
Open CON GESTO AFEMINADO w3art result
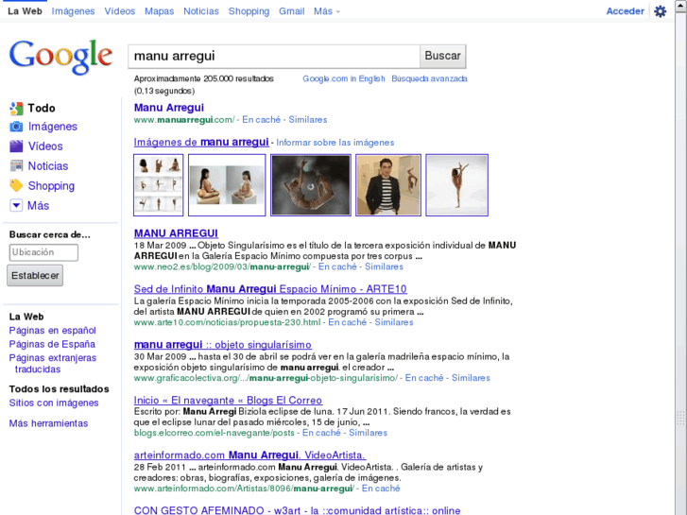pyautogui.click(x=297, y=510)
